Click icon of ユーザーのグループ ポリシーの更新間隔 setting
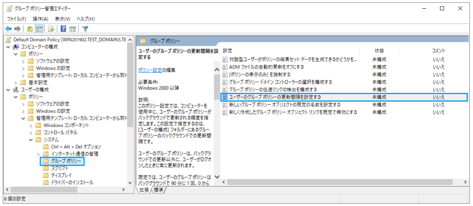473x206 pixels. (x=225, y=97)
